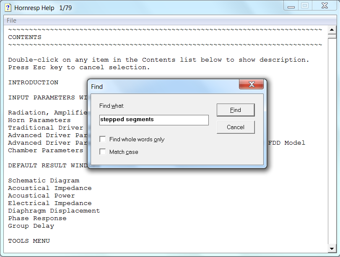Select the Phase Response item

pyautogui.click(x=37, y=218)
